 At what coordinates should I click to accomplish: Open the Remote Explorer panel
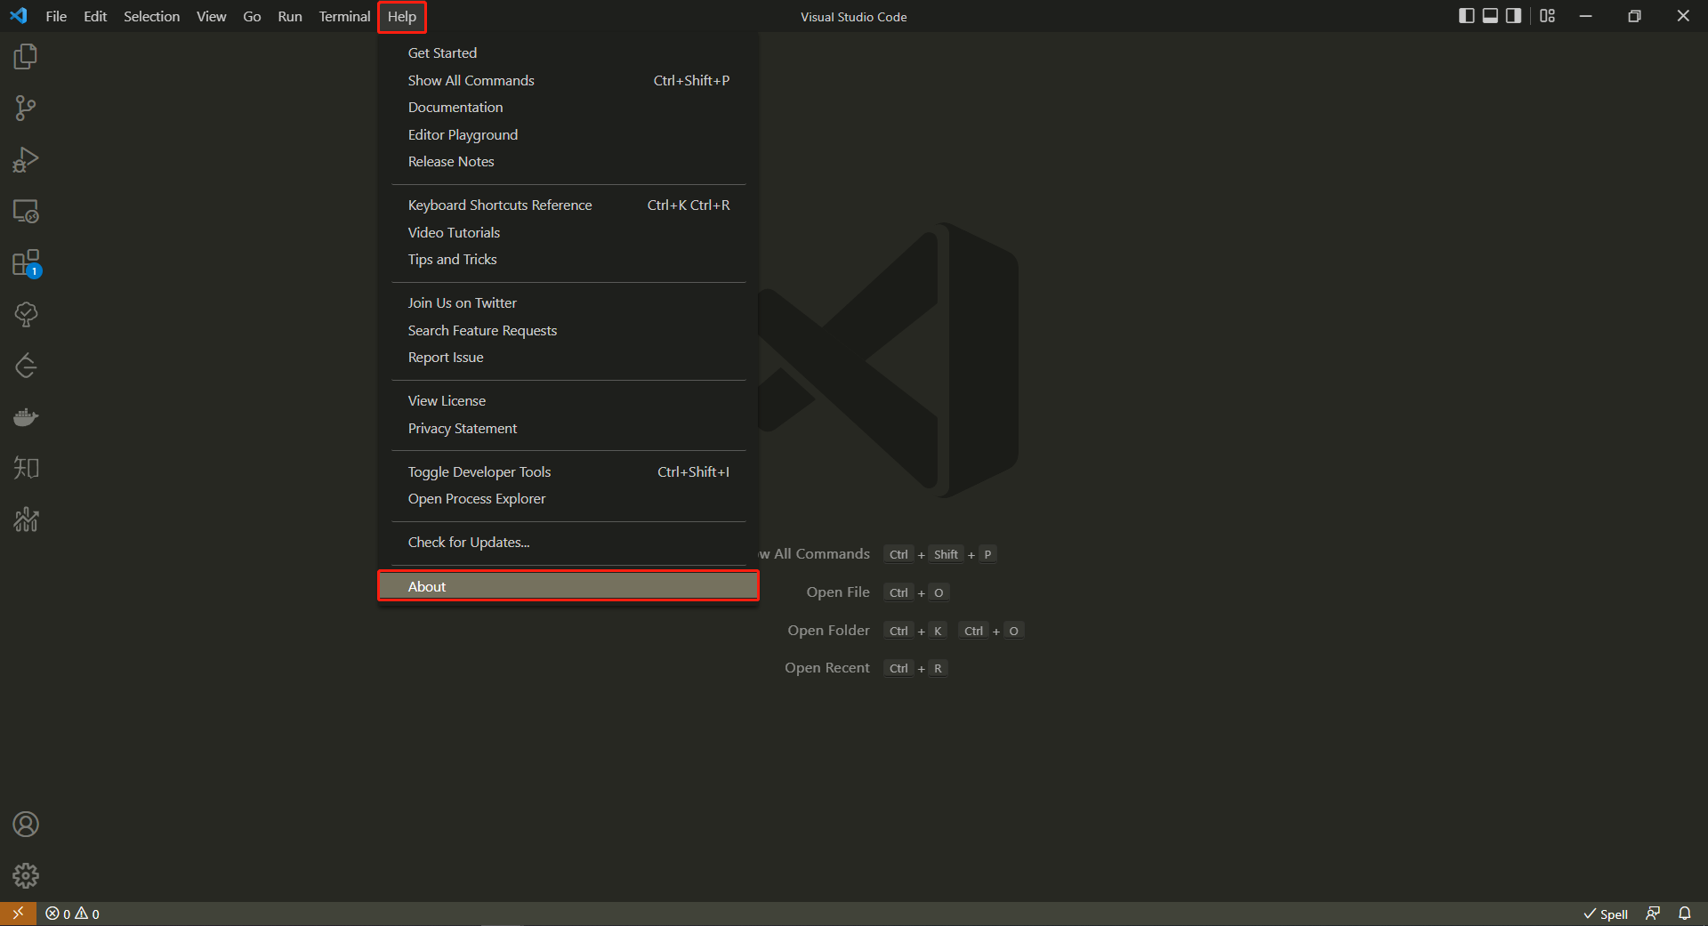point(26,211)
